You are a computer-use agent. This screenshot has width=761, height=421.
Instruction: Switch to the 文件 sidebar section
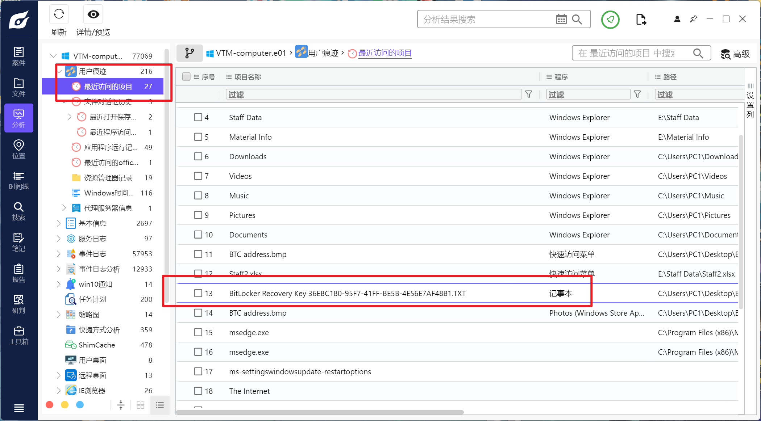[19, 87]
